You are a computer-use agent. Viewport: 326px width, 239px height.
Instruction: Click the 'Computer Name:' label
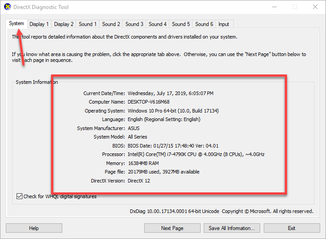107,102
